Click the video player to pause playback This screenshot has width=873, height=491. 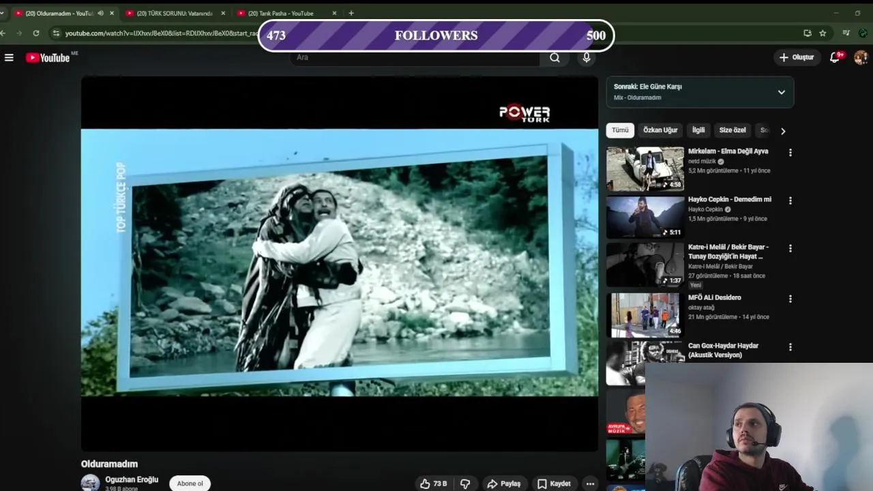[339, 263]
